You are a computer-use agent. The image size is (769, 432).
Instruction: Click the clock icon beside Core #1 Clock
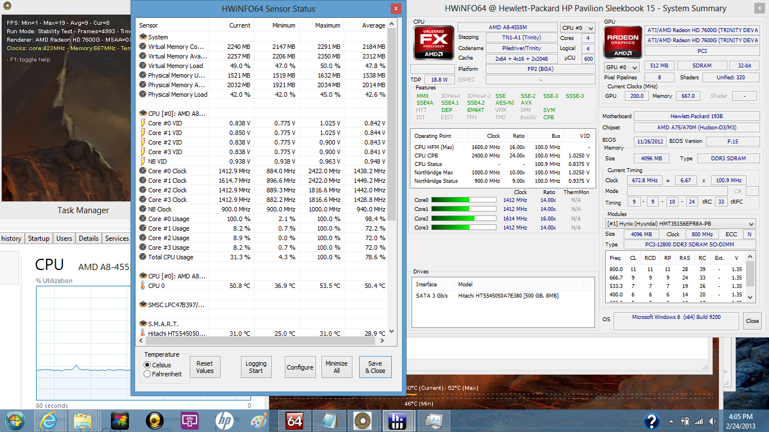tap(143, 181)
